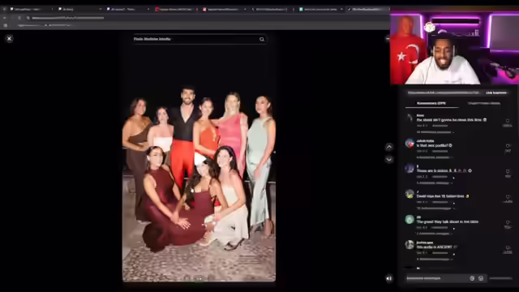This screenshot has width=519, height=292.
Task: Expand replies under the 'sisters' comment
Action: tap(435, 182)
